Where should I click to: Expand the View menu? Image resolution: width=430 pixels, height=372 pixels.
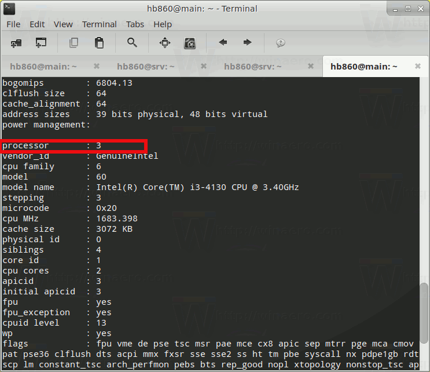[x=63, y=24]
